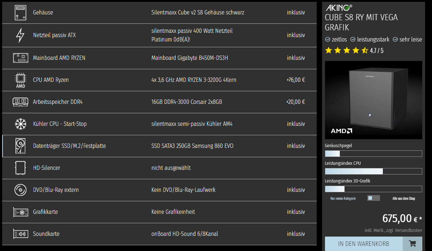Click the Geräuschpegel level bar
The image size is (432, 251).
(x=373, y=153)
